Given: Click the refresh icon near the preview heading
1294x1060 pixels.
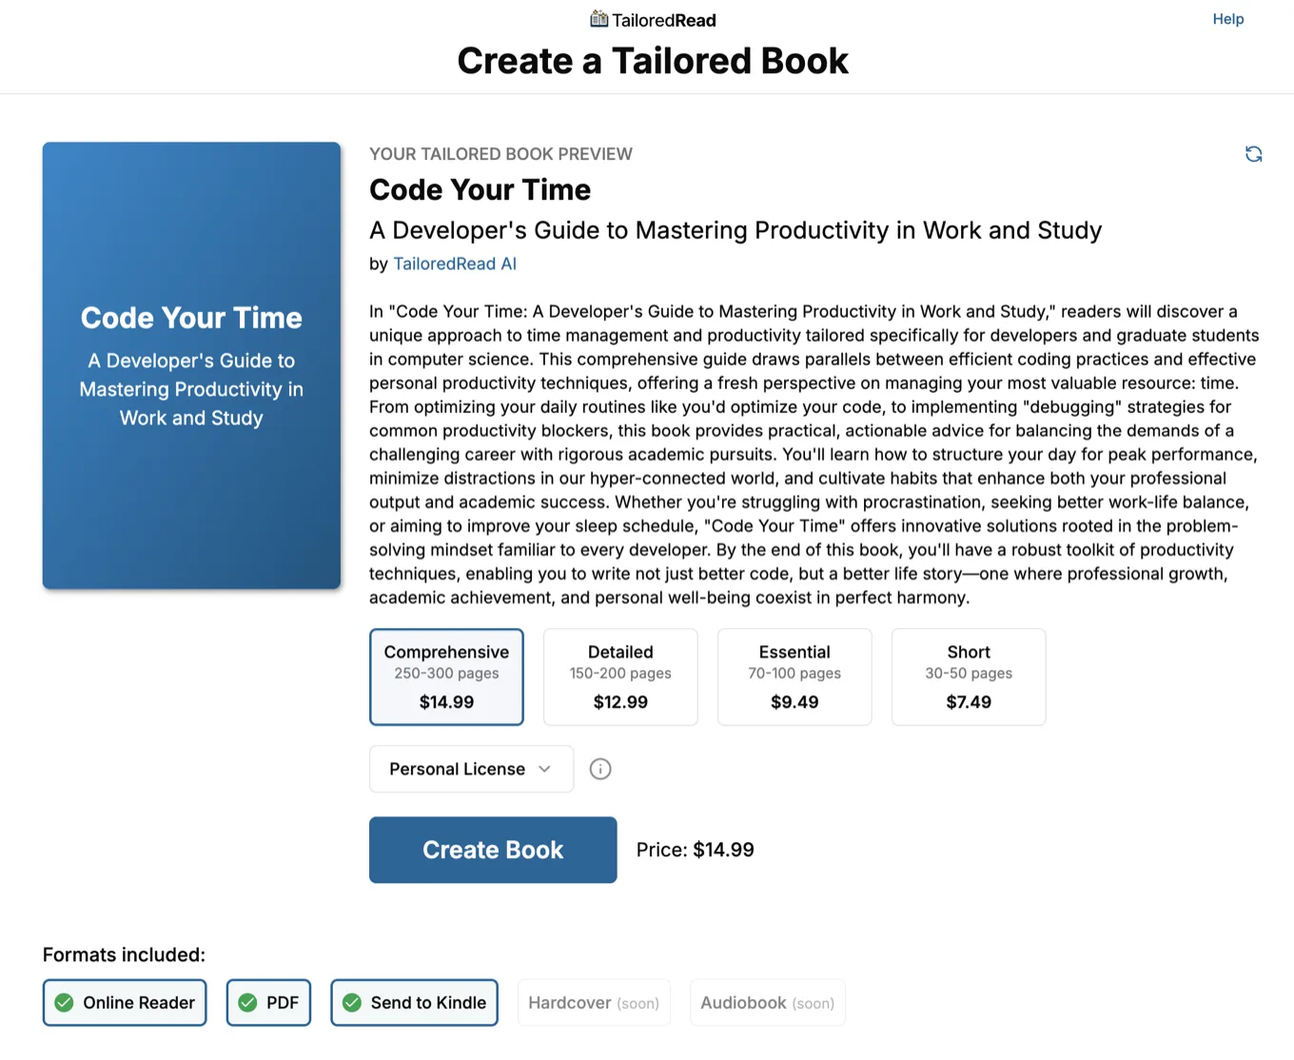Looking at the screenshot, I should coord(1254,153).
